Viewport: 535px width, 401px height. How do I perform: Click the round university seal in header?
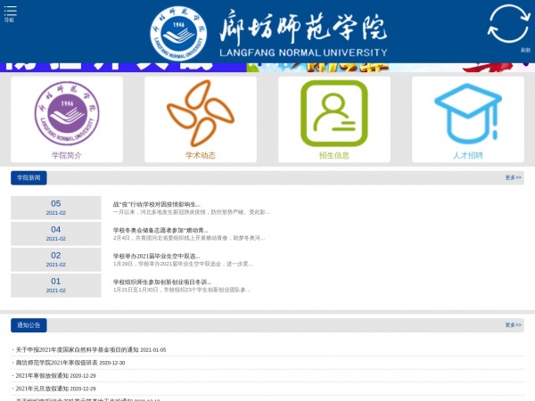pyautogui.click(x=178, y=33)
